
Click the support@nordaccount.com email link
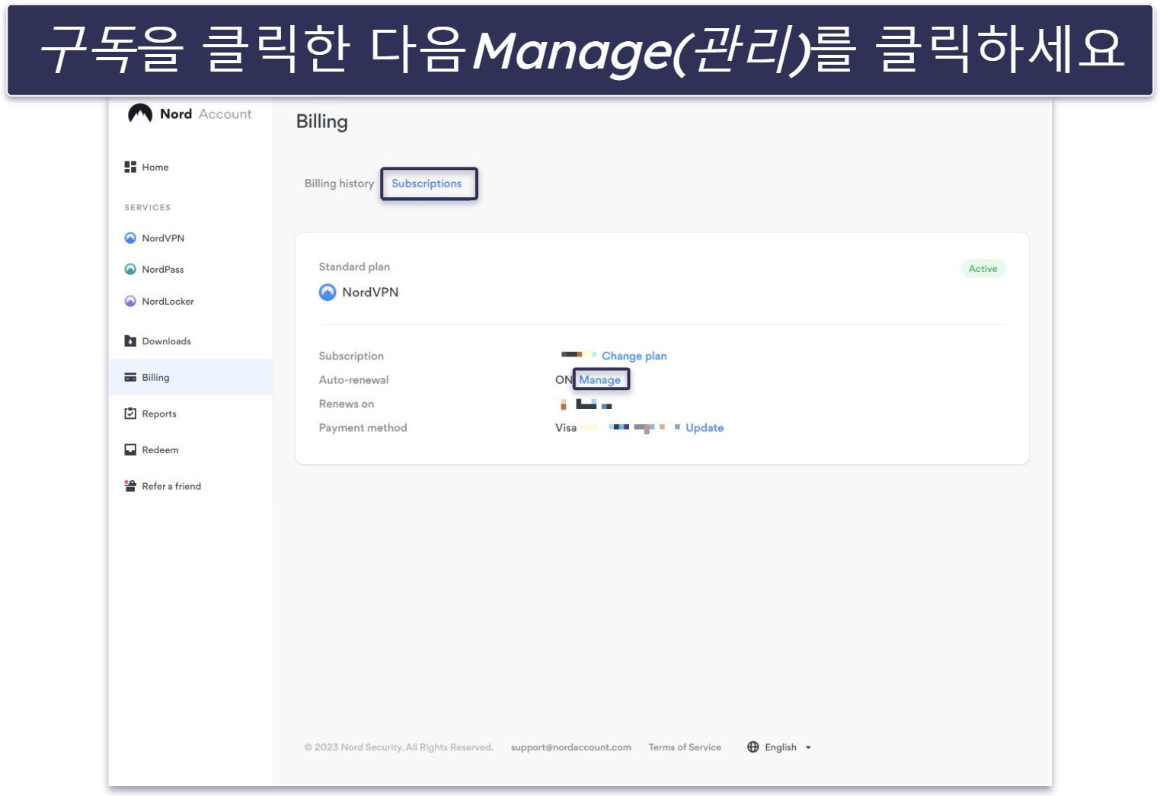click(570, 747)
